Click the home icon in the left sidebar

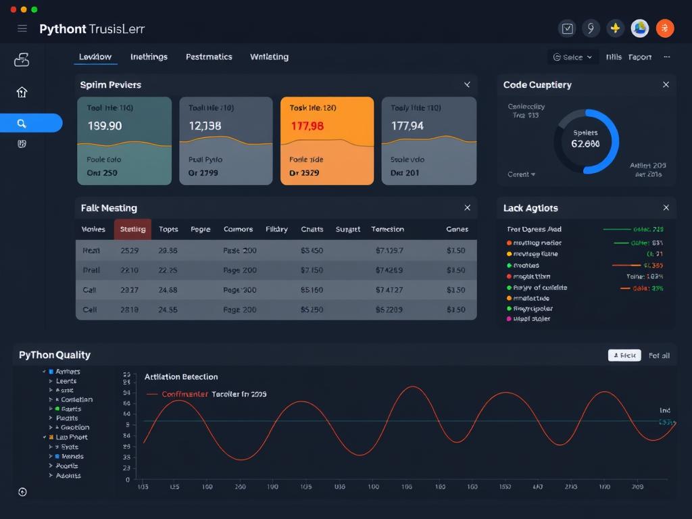coord(22,93)
